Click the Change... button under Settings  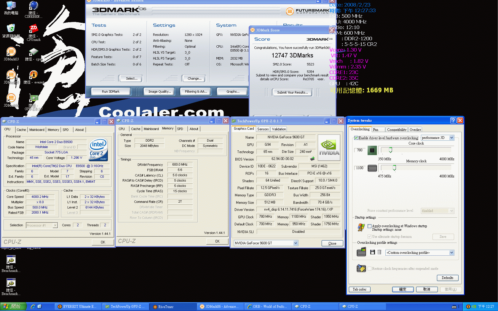coord(194,78)
